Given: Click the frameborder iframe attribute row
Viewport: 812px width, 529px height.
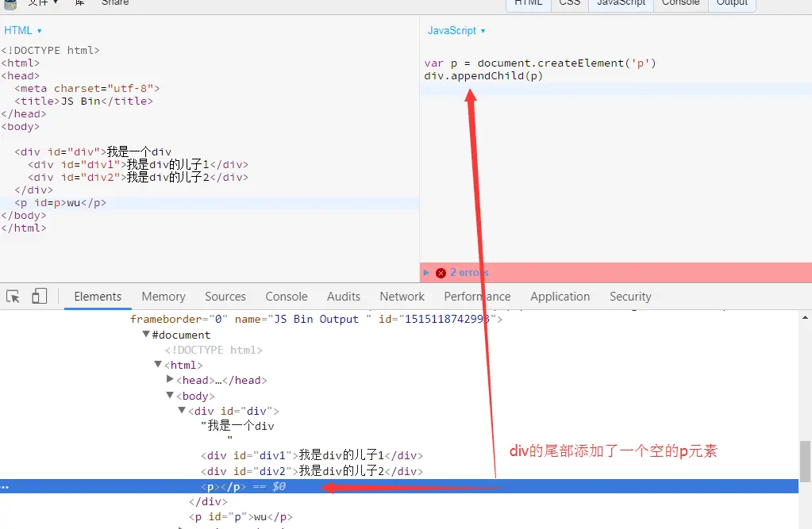Looking at the screenshot, I should click(316, 320).
